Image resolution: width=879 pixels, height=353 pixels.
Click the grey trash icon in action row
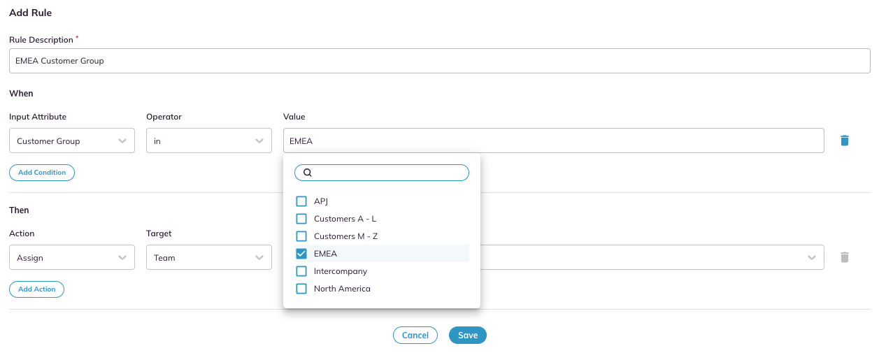pyautogui.click(x=844, y=257)
